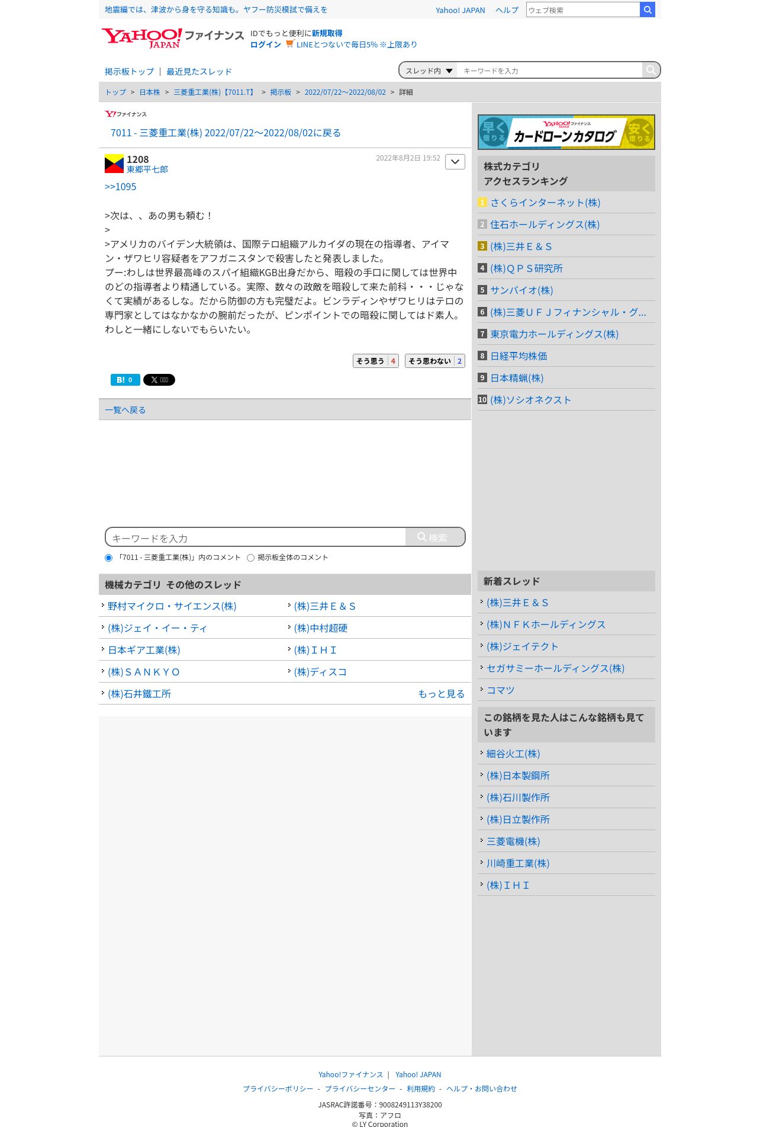The height and width of the screenshot is (1127, 760).
Task: Open thread (株)ＳＡＮＫＹＯ
Action: 144,672
